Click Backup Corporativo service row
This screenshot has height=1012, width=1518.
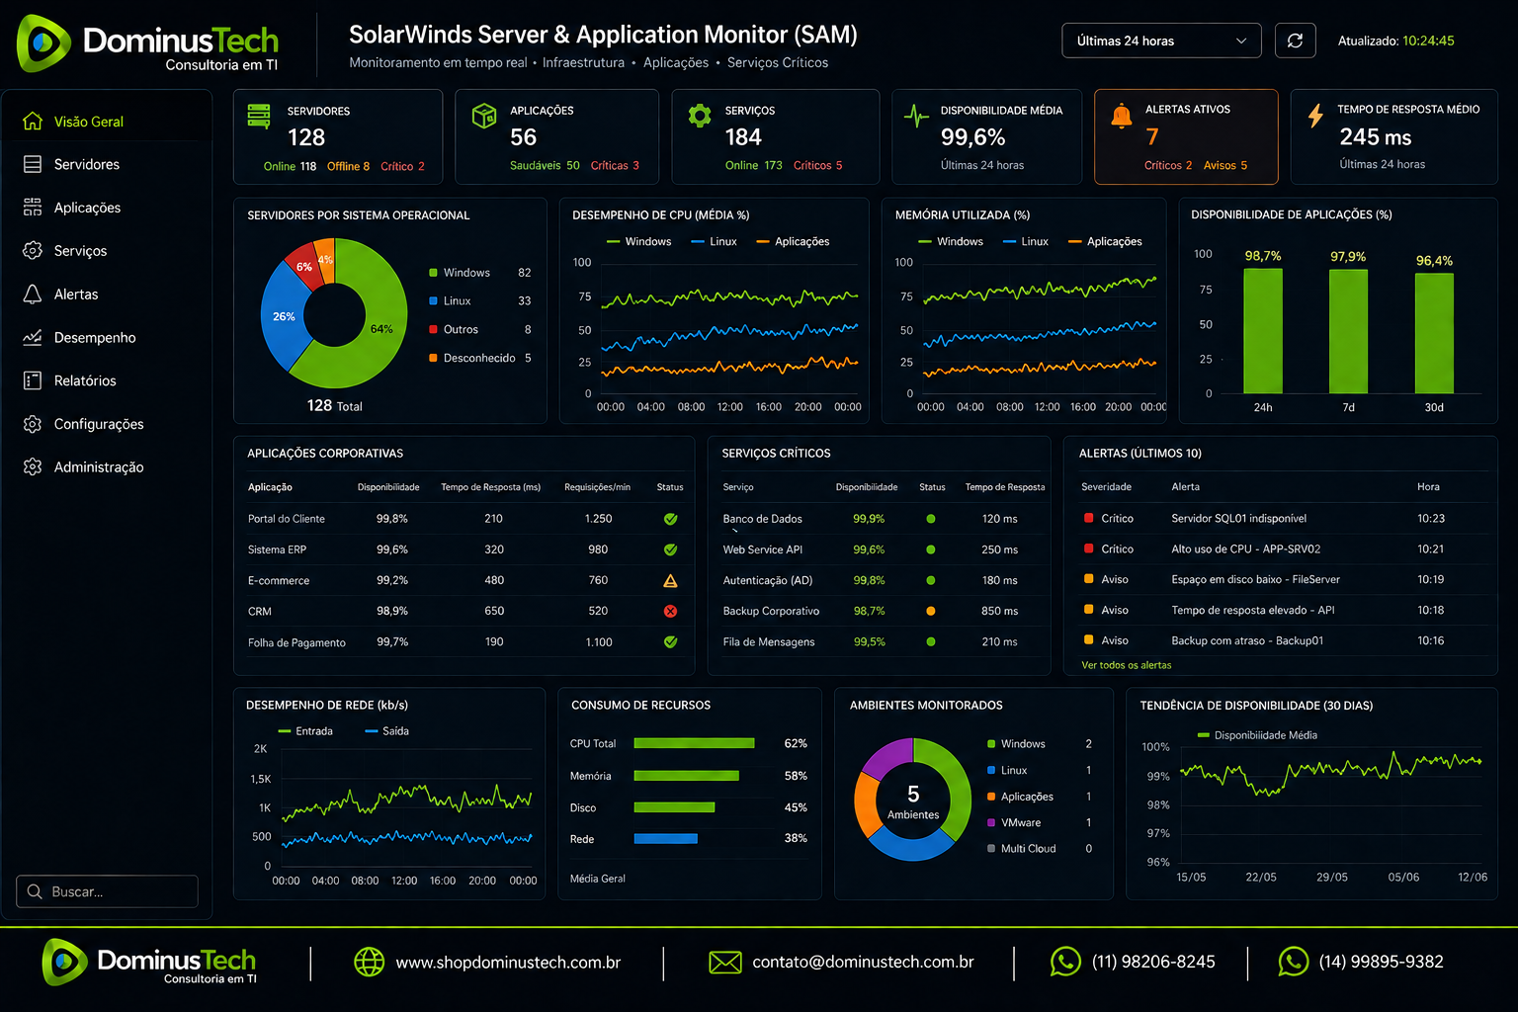point(880,611)
